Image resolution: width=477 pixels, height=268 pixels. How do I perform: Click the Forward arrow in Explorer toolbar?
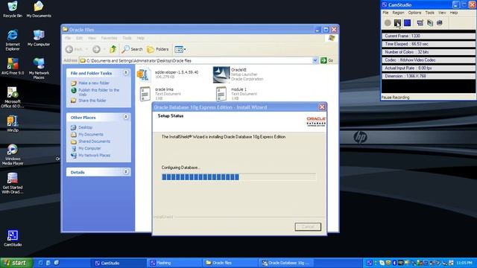[96, 49]
